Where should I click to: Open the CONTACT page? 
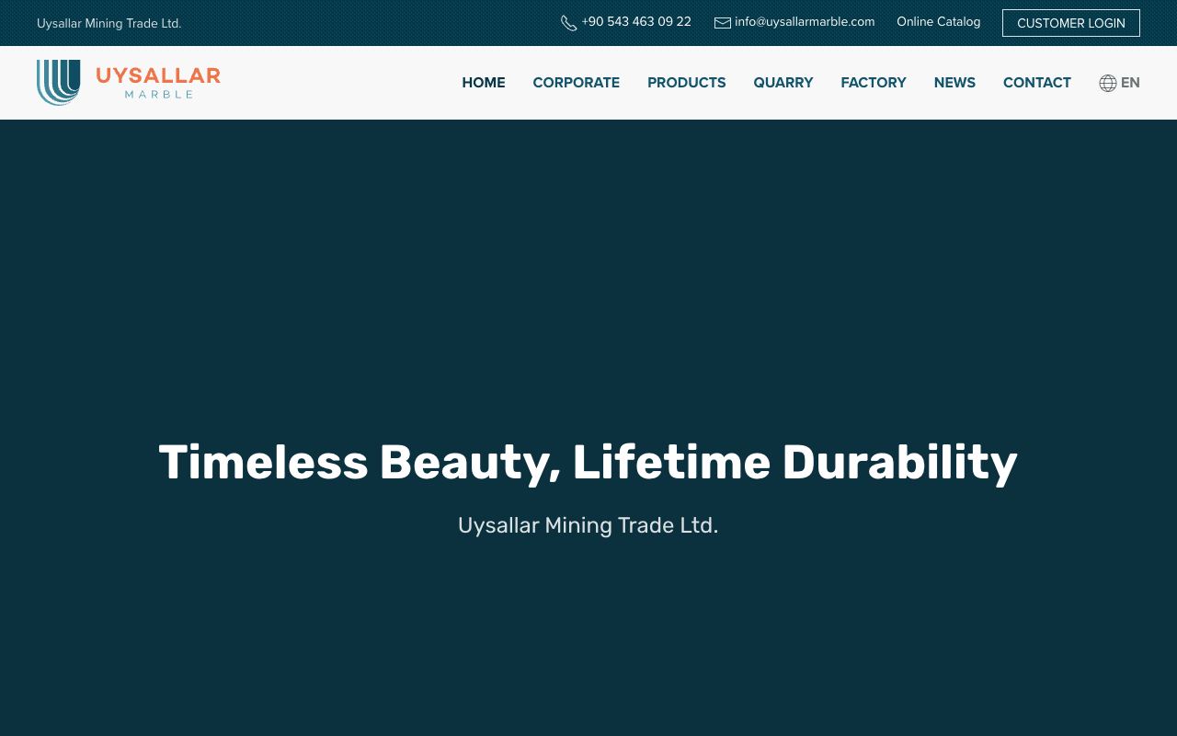pos(1037,83)
